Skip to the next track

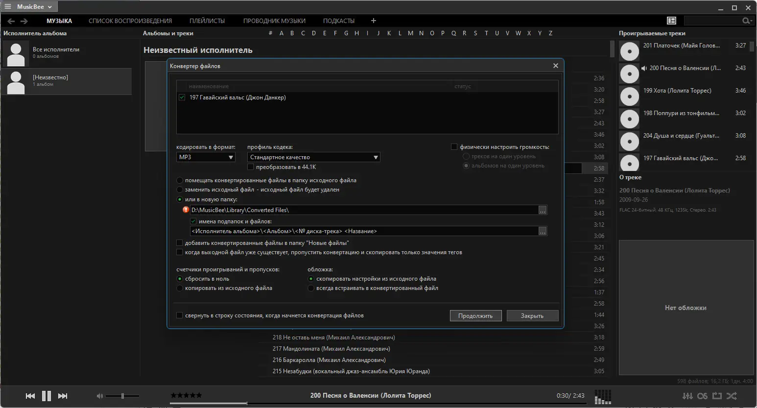[63, 396]
